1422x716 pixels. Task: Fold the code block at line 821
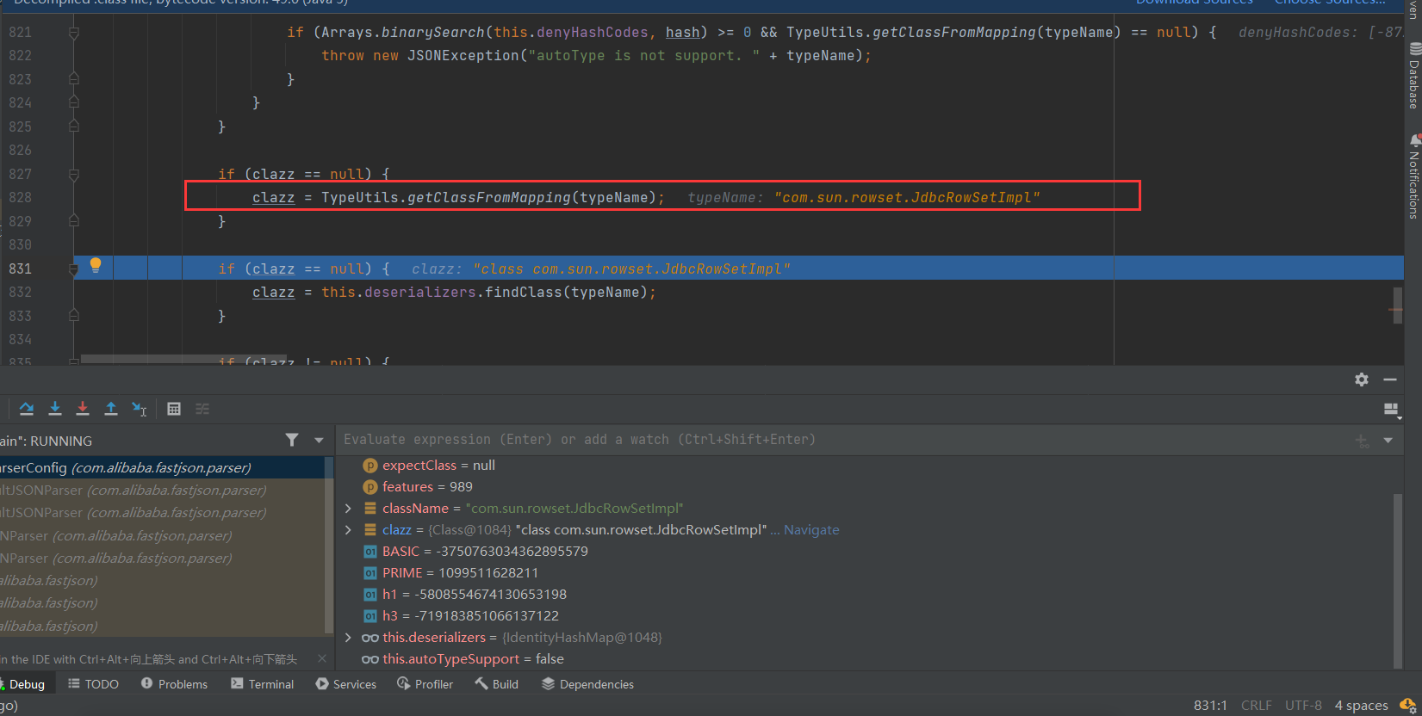tap(74, 33)
